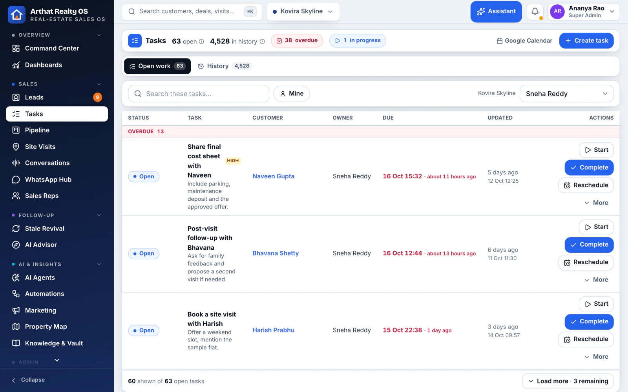Open Pipeline section
This screenshot has height=392, width=628.
[57, 130]
